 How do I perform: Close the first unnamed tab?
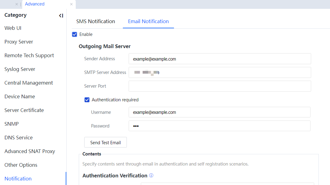coord(17,4)
